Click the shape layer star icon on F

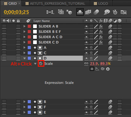[35, 107]
